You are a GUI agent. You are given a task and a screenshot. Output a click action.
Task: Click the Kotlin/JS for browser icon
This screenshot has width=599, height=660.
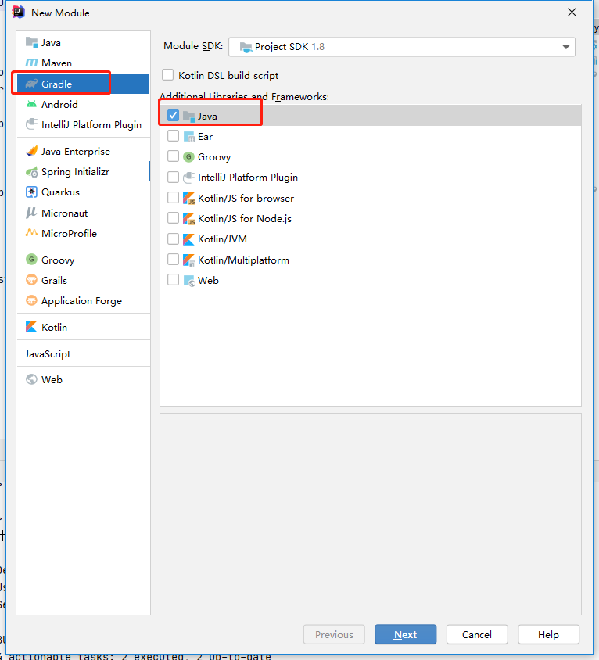tap(189, 198)
